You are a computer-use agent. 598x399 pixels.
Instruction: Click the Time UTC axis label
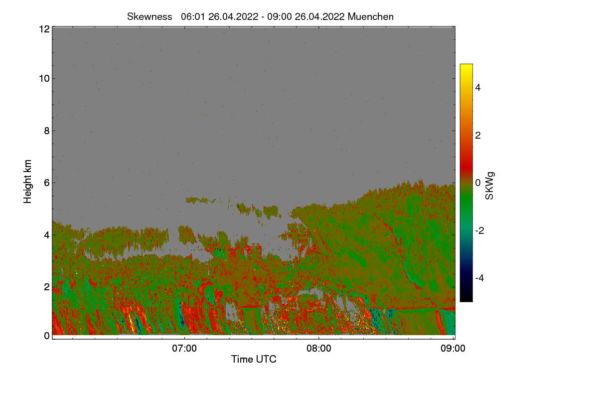pyautogui.click(x=254, y=359)
